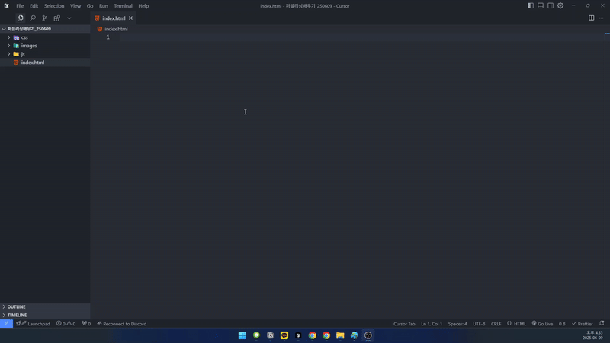Toggle the bottom panel visibility

[541, 5]
